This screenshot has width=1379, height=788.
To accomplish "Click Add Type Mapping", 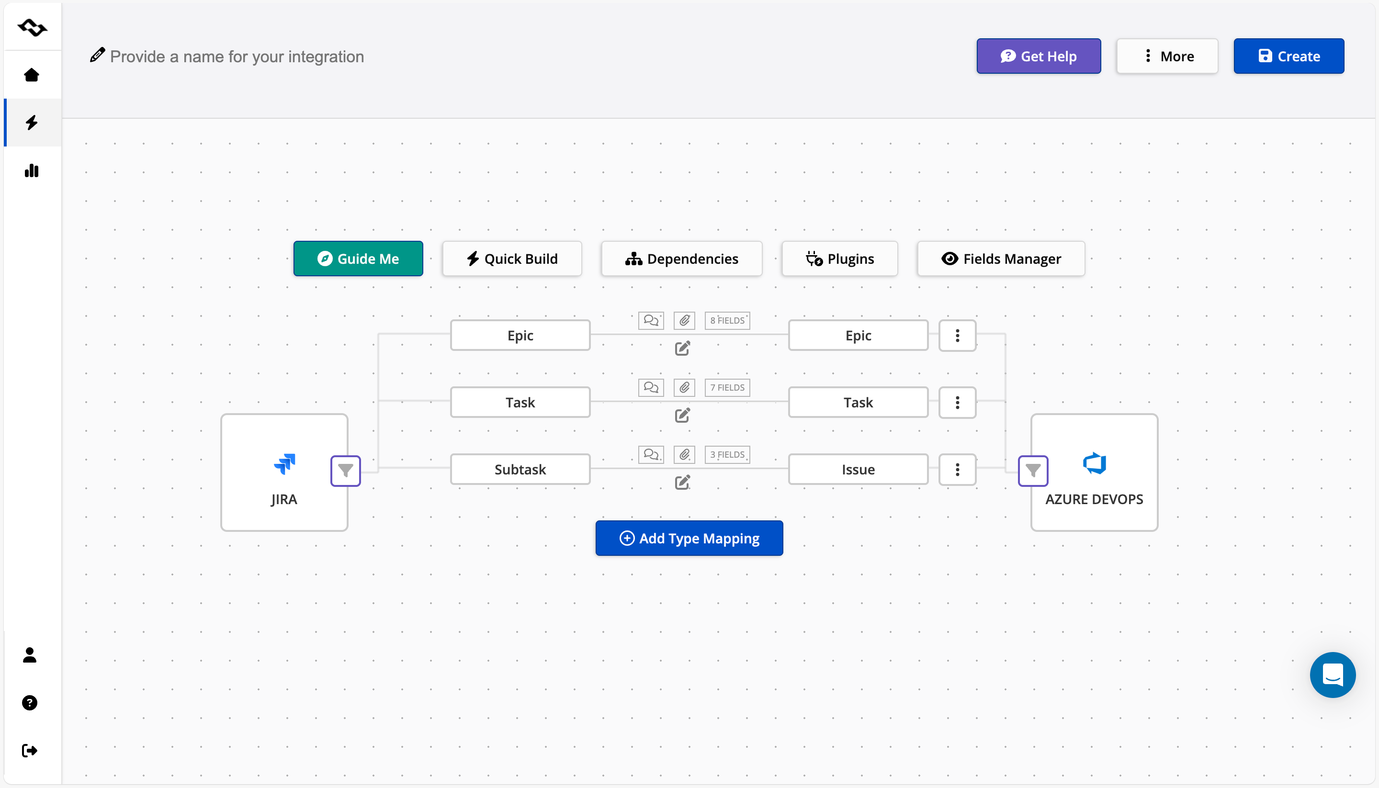I will [x=689, y=538].
